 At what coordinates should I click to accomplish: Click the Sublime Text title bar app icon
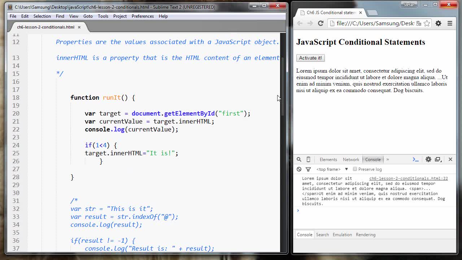[10, 7]
